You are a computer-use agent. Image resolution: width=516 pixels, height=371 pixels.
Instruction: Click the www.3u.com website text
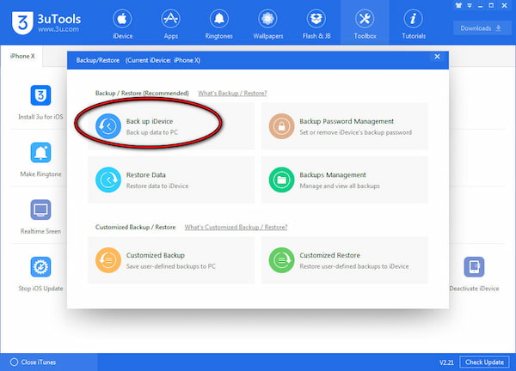pyautogui.click(x=58, y=29)
